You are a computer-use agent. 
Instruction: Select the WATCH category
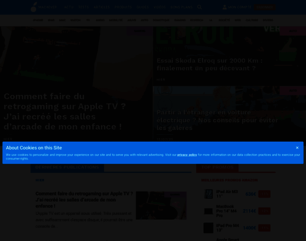75,20
